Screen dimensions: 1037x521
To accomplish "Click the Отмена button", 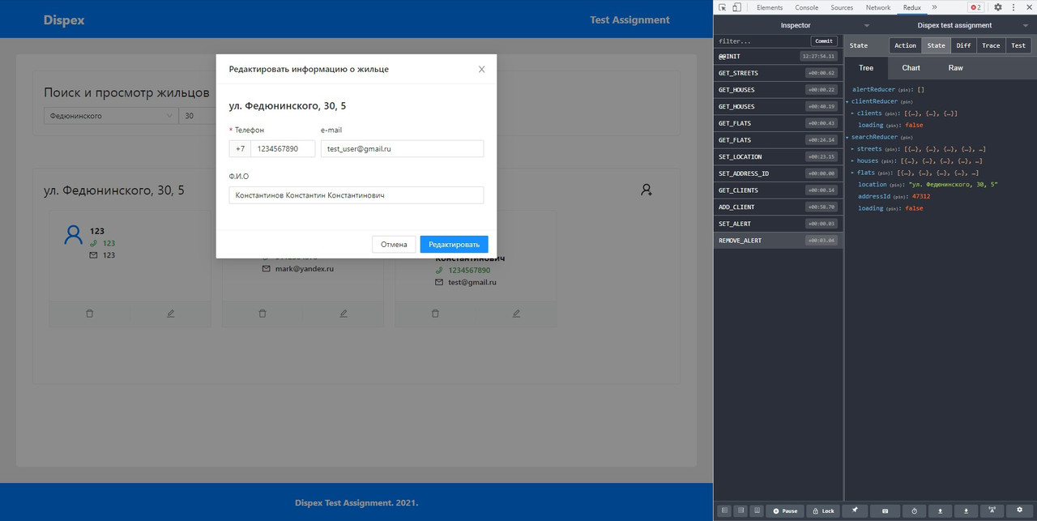I will [x=394, y=244].
